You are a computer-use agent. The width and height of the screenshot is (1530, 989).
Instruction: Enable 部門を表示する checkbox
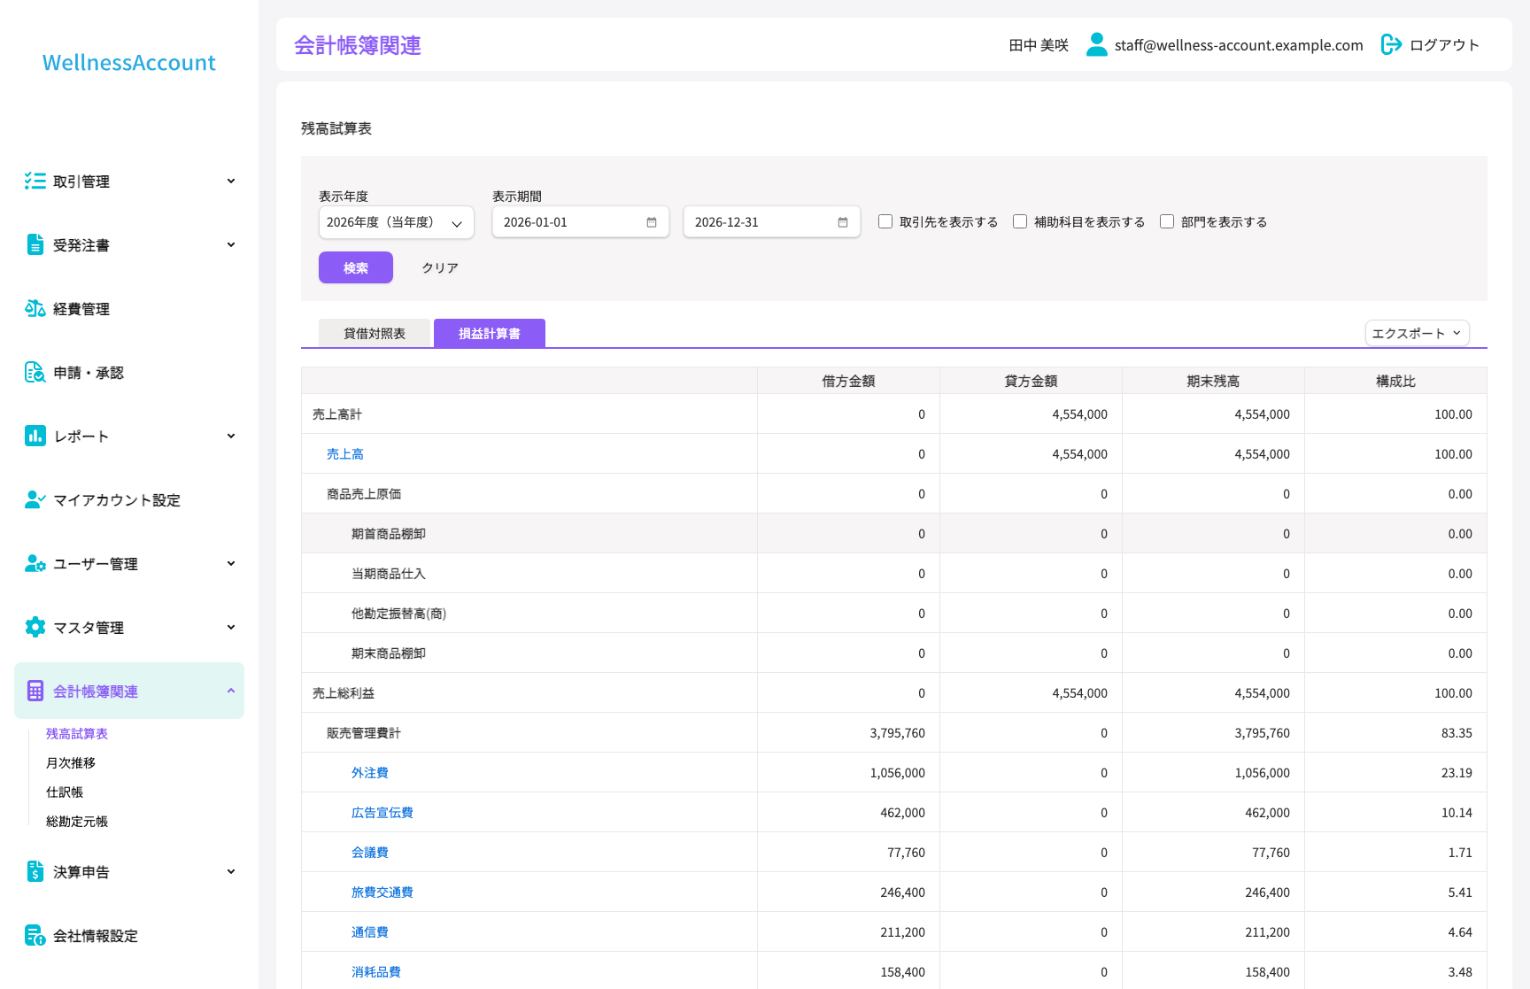click(x=1167, y=221)
